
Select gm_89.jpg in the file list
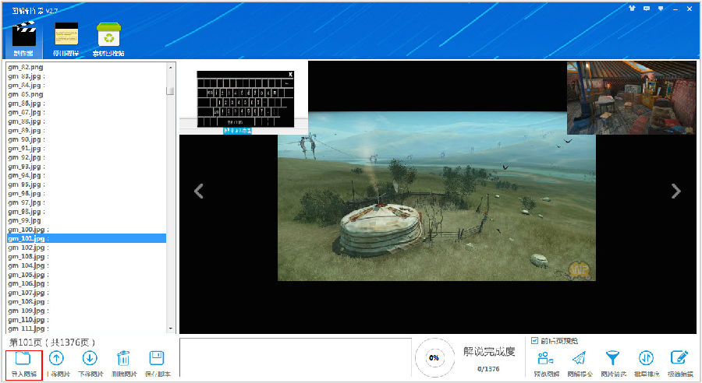tap(25, 131)
